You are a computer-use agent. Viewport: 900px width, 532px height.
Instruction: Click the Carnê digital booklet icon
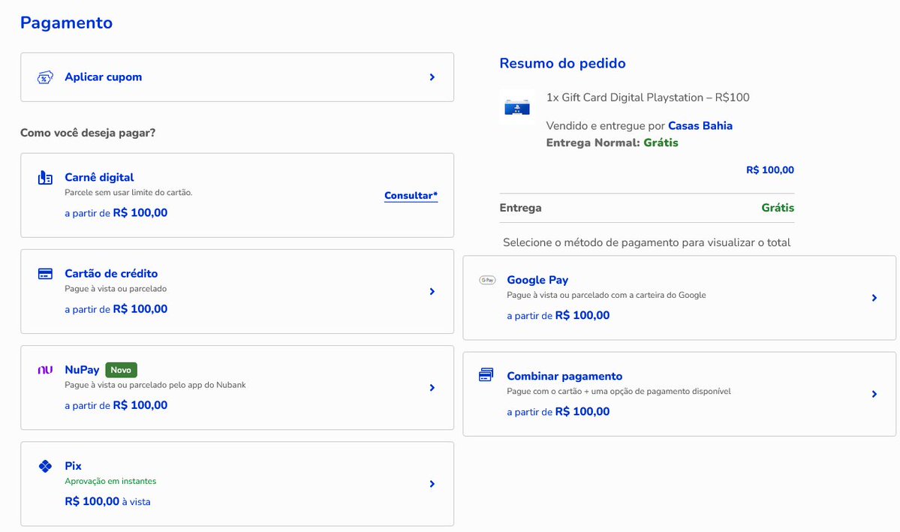click(45, 178)
